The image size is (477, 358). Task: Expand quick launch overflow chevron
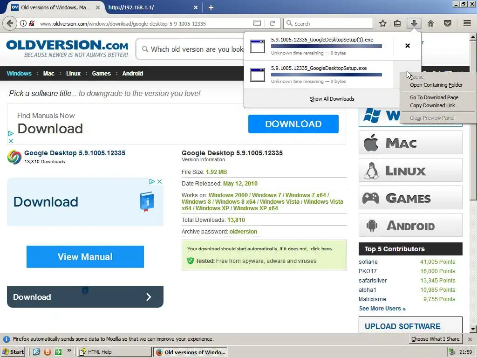[x=69, y=351]
